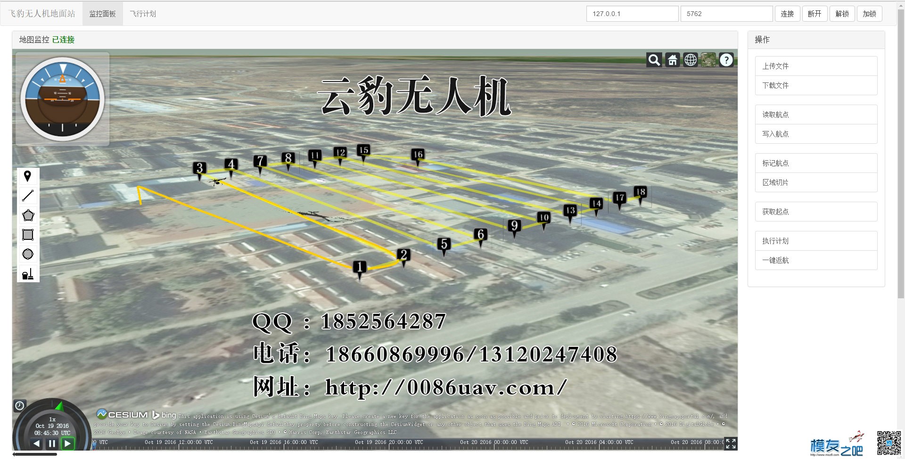905x459 pixels.
Task: Select waypoint marker 5
Action: point(444,245)
